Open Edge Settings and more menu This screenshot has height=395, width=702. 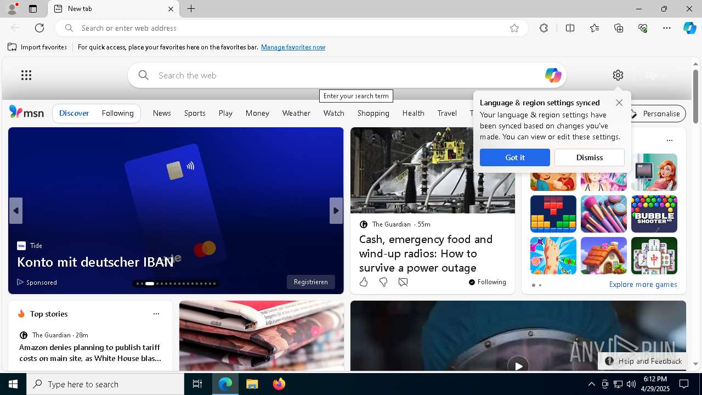pyautogui.click(x=667, y=28)
